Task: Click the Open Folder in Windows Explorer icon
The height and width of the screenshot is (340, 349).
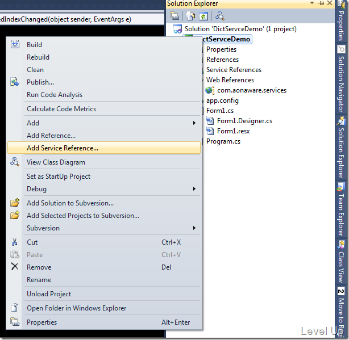Action: pos(14,308)
